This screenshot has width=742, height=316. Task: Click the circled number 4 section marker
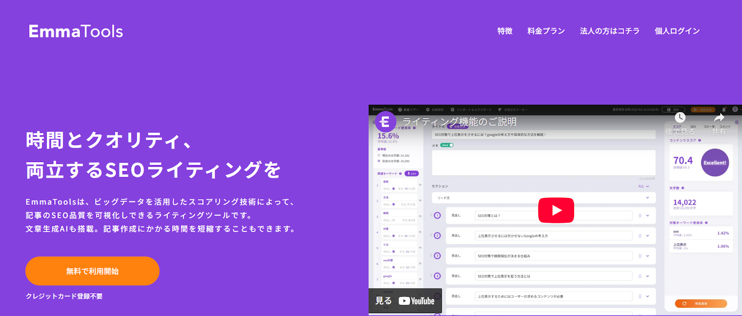tap(437, 276)
